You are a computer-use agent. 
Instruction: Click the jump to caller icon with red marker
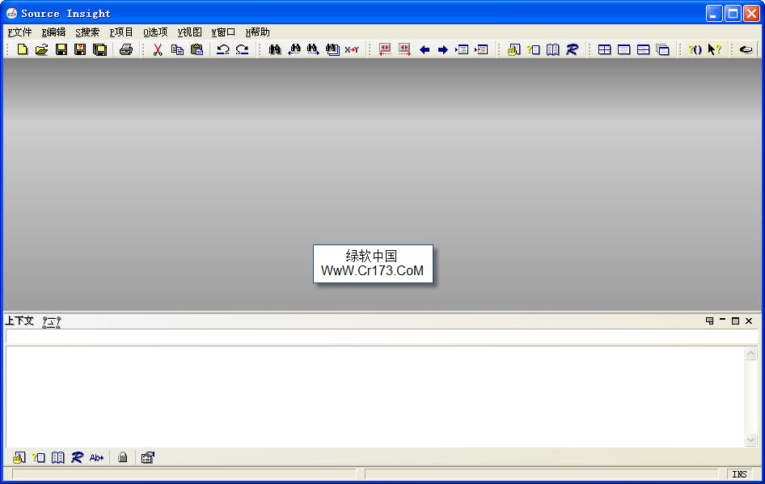click(481, 49)
